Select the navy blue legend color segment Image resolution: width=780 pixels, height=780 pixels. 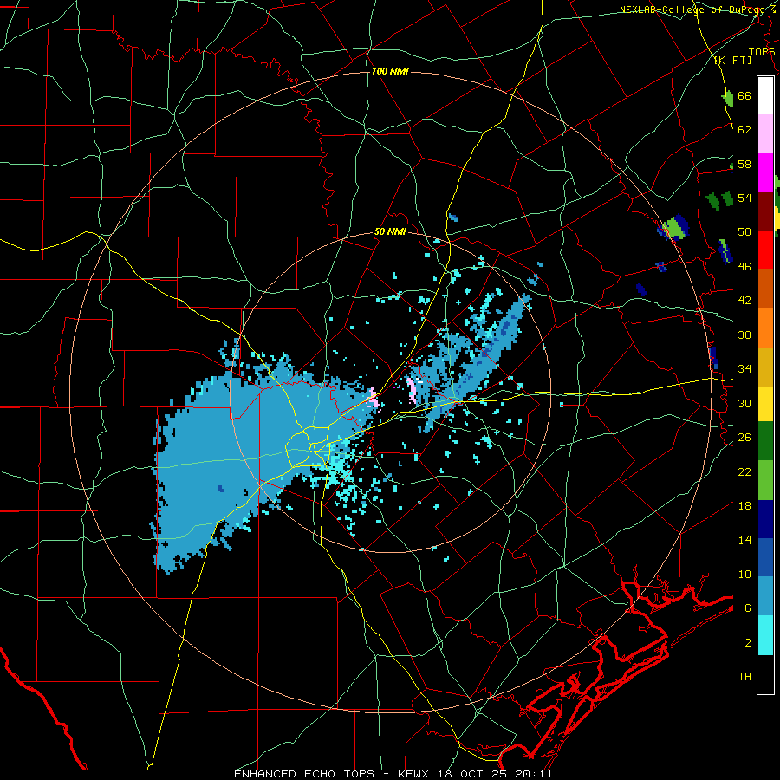(765, 519)
